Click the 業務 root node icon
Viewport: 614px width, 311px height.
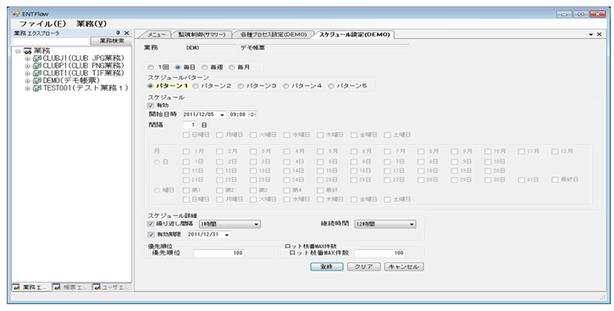click(x=27, y=51)
